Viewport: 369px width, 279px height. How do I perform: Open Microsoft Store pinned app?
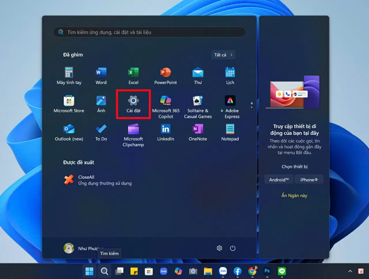point(69,104)
